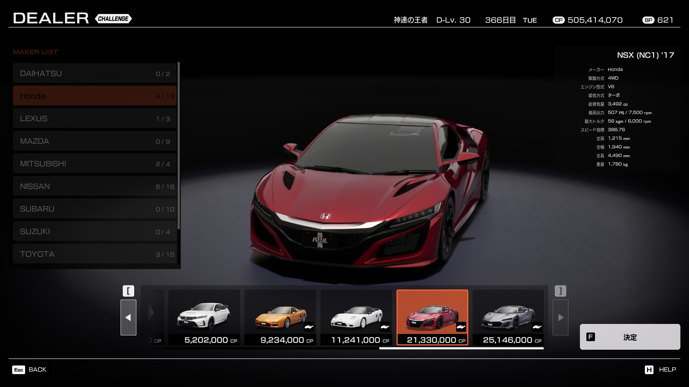Open the TOYOTA maker entry

point(95,254)
